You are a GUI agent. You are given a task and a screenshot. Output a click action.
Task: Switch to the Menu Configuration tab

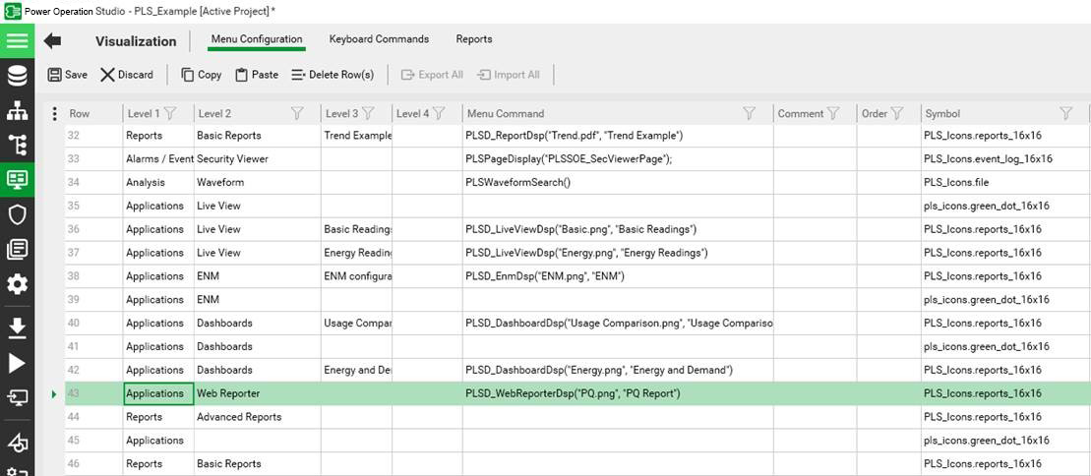coord(257,39)
